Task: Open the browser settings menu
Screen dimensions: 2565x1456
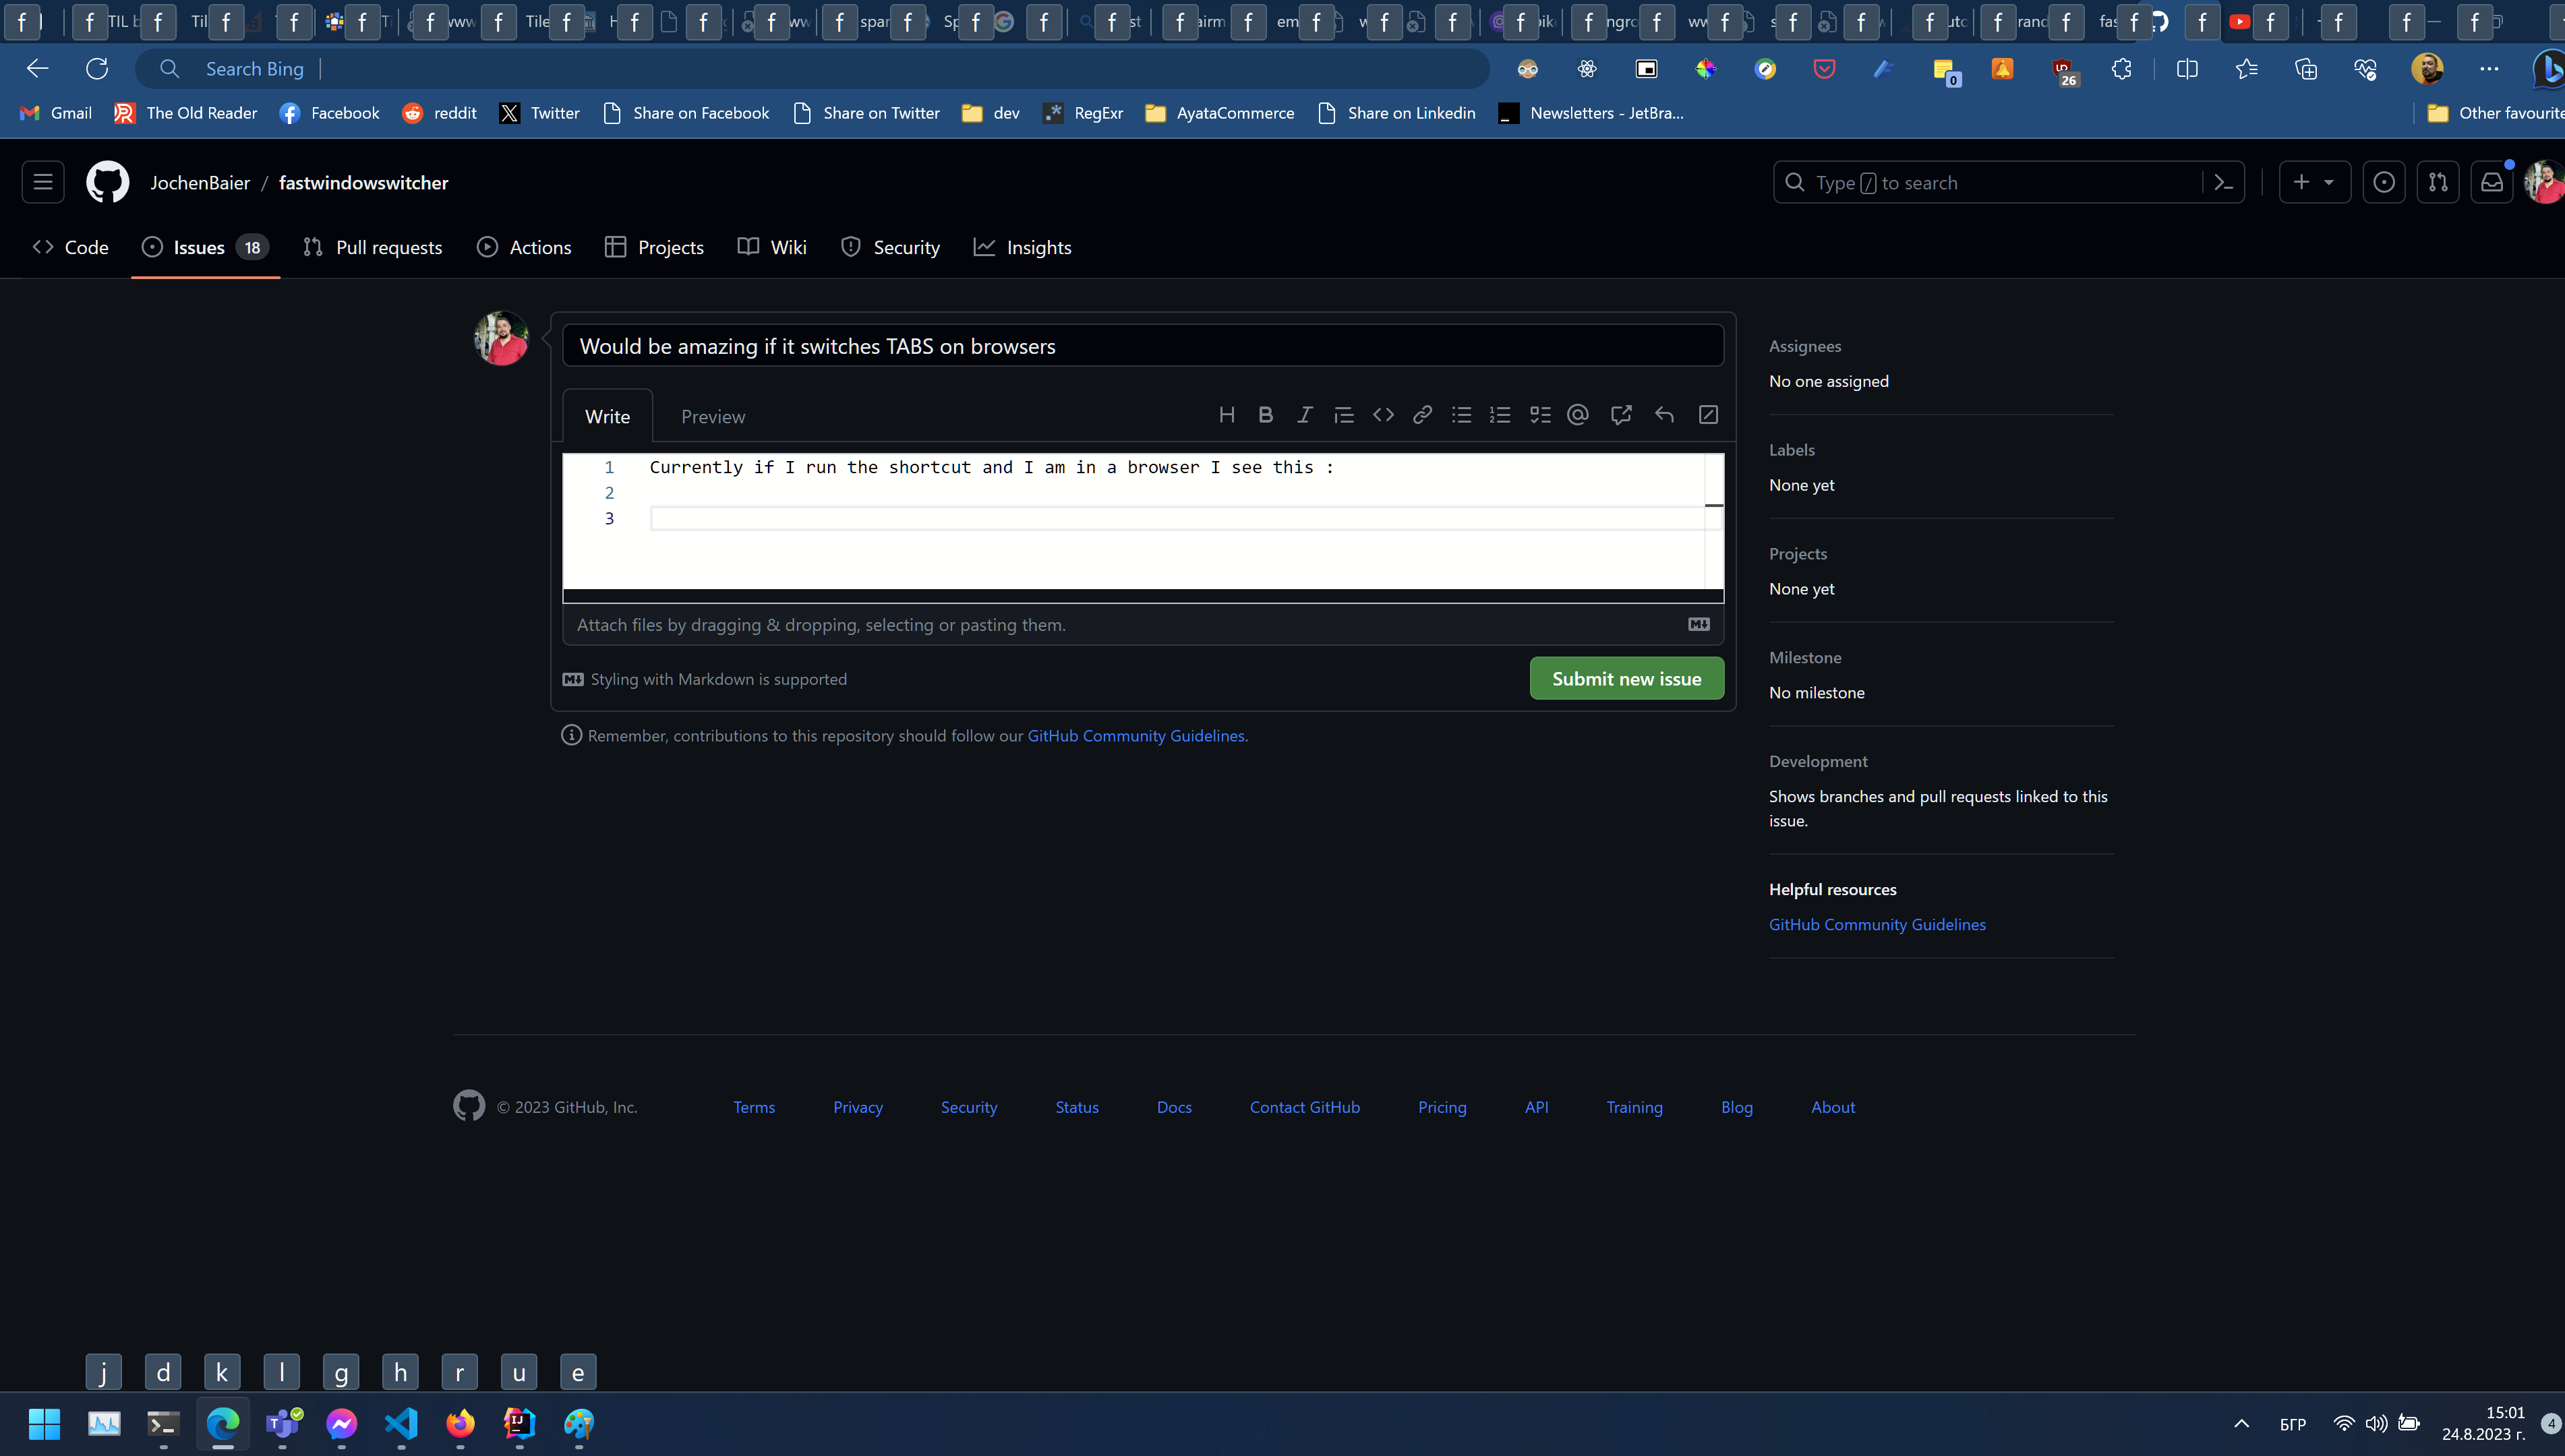Action: [2489, 68]
